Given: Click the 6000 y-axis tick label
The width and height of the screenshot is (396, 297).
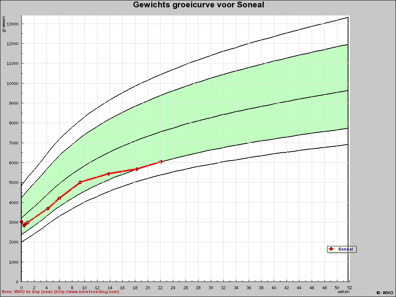Looking at the screenshot, I should [x=14, y=163].
